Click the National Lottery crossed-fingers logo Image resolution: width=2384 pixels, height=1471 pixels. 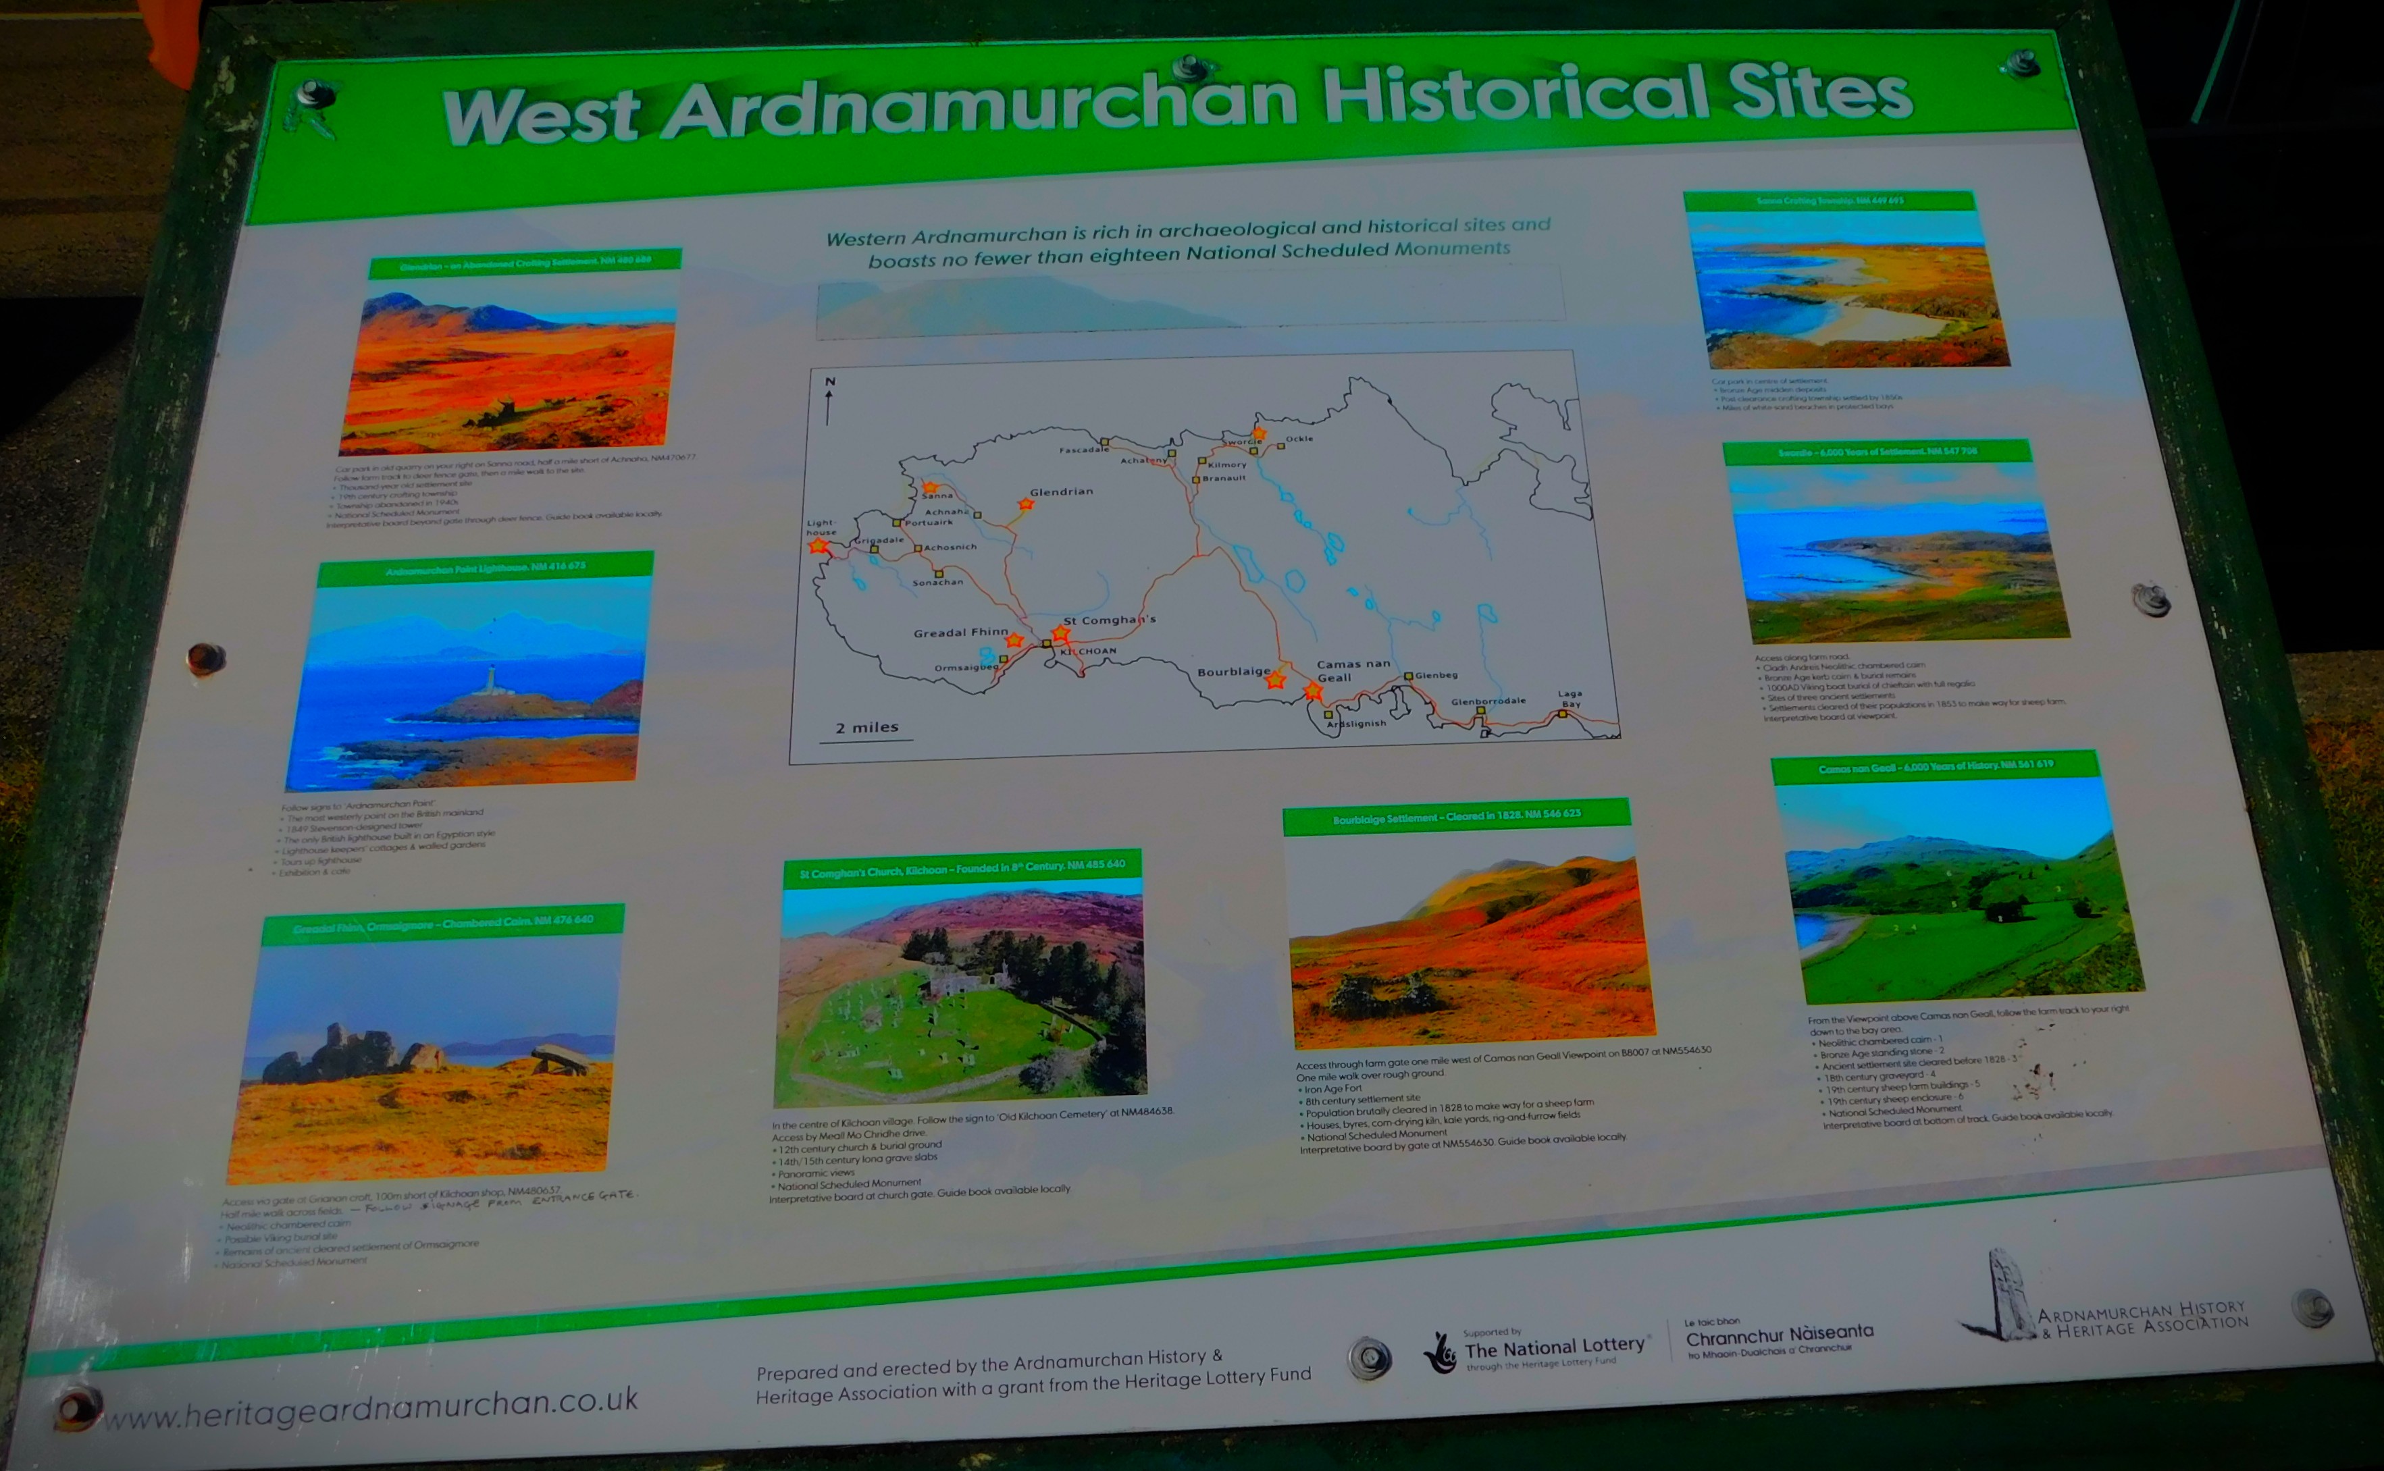tap(1439, 1354)
